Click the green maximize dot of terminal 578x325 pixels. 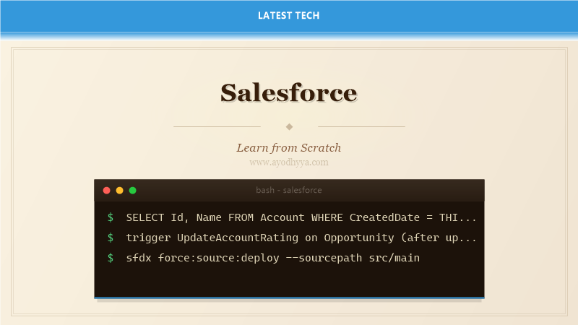(133, 190)
